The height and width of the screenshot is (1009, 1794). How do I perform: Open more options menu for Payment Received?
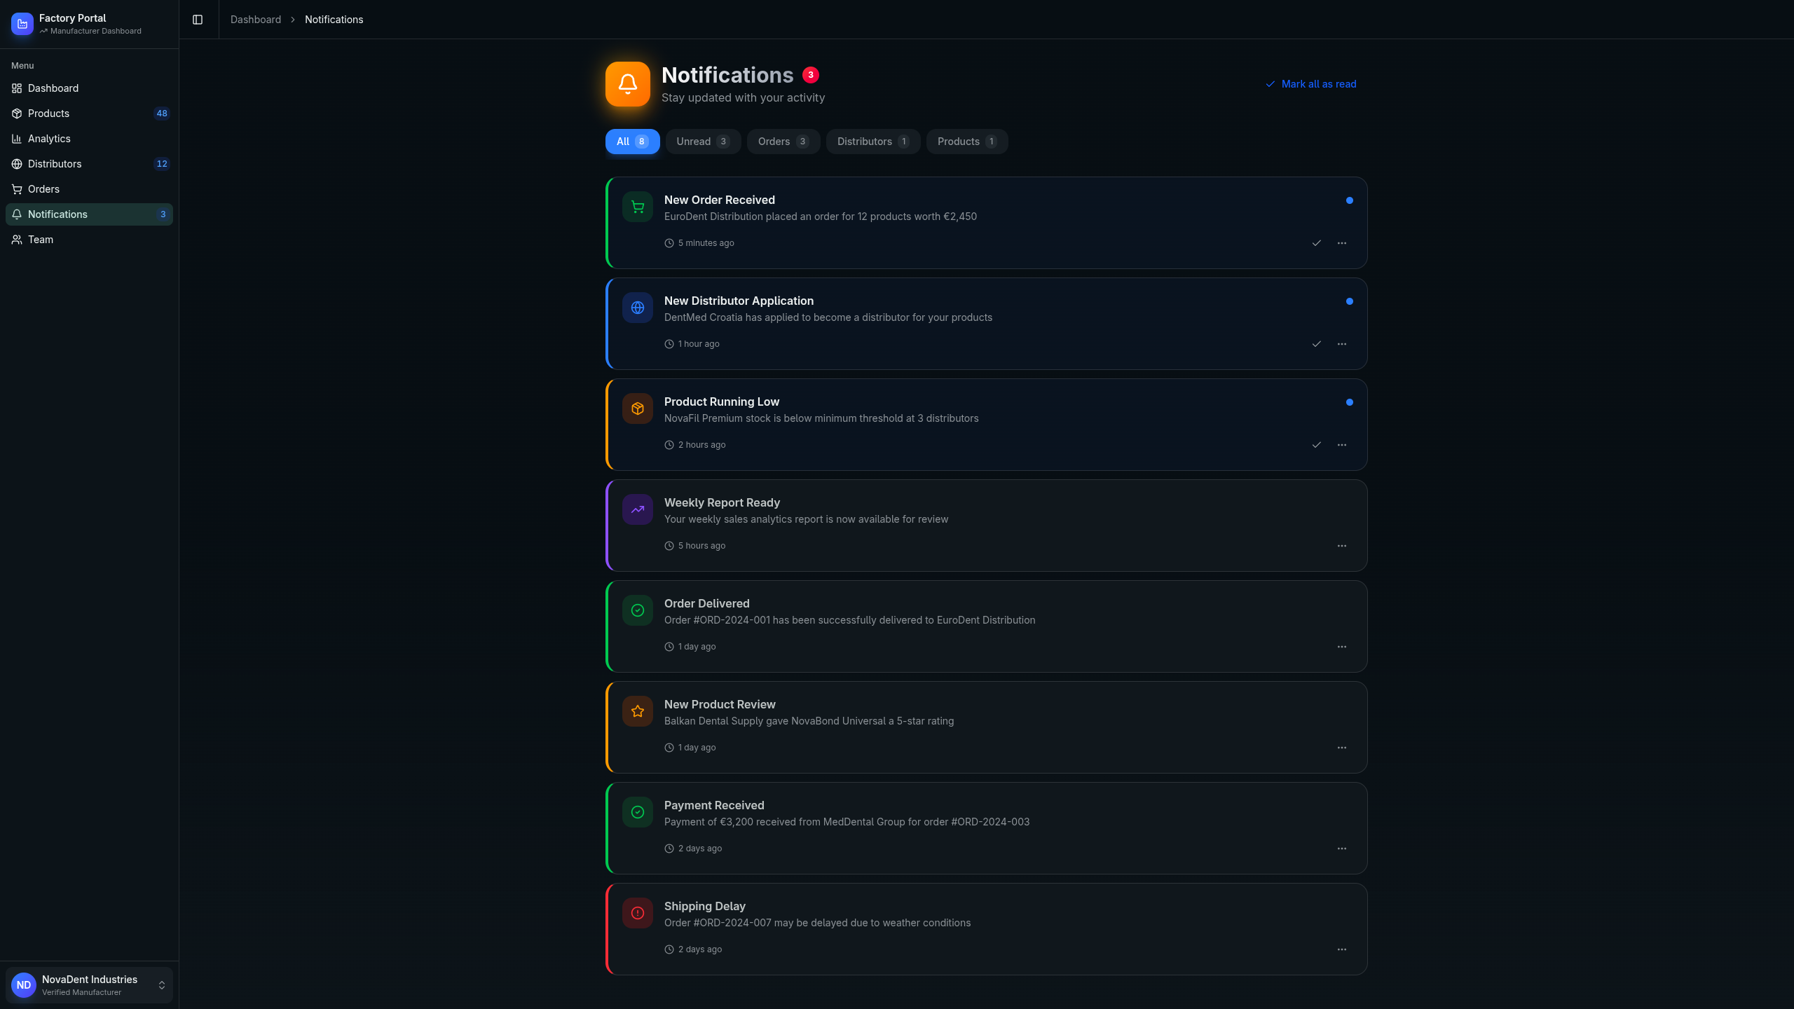[x=1341, y=849]
